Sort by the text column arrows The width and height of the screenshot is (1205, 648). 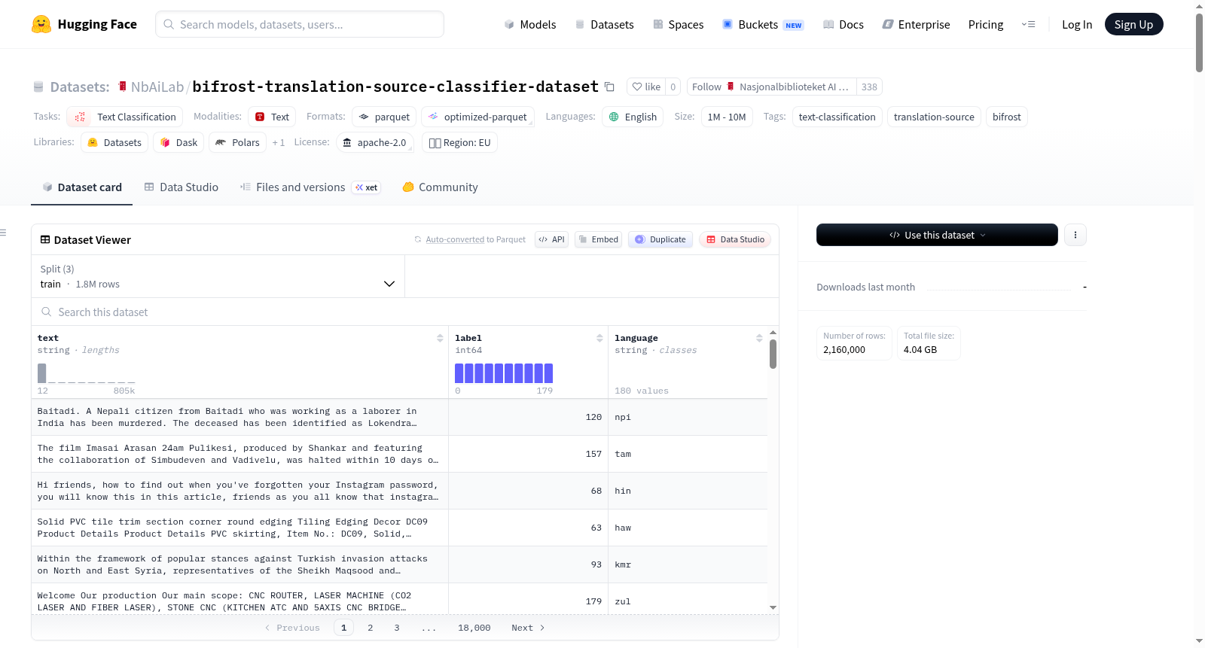click(440, 338)
